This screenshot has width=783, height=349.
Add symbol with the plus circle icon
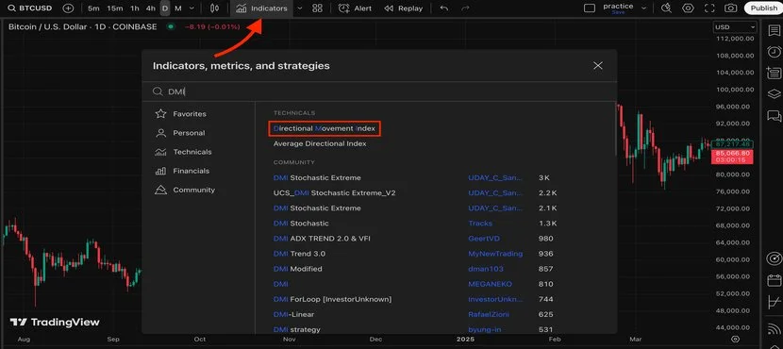69,8
